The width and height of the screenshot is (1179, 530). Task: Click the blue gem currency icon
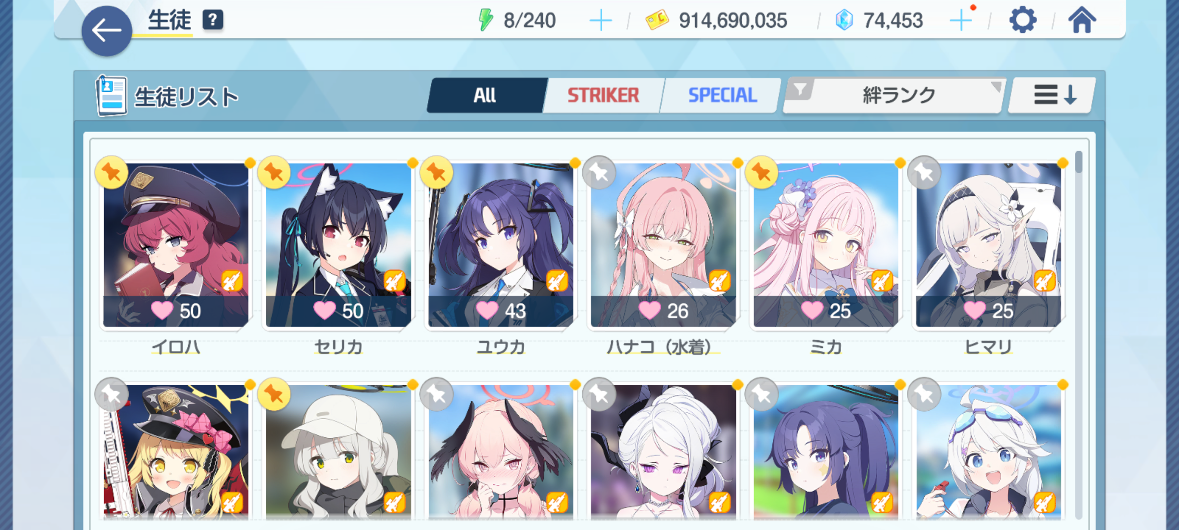844,20
